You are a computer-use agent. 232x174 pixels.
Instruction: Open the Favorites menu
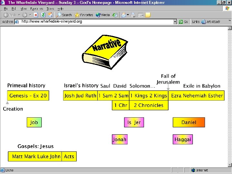coord(37,9)
